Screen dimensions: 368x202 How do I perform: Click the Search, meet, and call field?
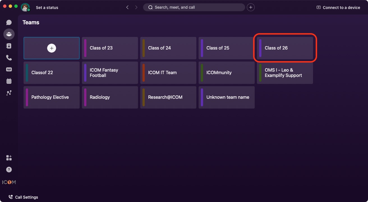tap(194, 7)
